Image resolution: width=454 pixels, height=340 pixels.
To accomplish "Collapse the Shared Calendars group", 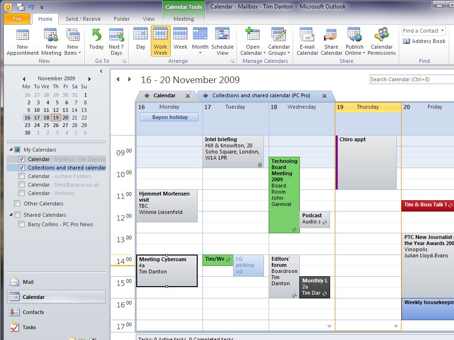I will [x=11, y=215].
